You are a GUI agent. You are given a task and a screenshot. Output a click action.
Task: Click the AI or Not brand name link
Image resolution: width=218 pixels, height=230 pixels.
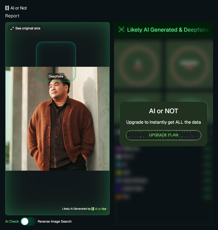(x=19, y=8)
